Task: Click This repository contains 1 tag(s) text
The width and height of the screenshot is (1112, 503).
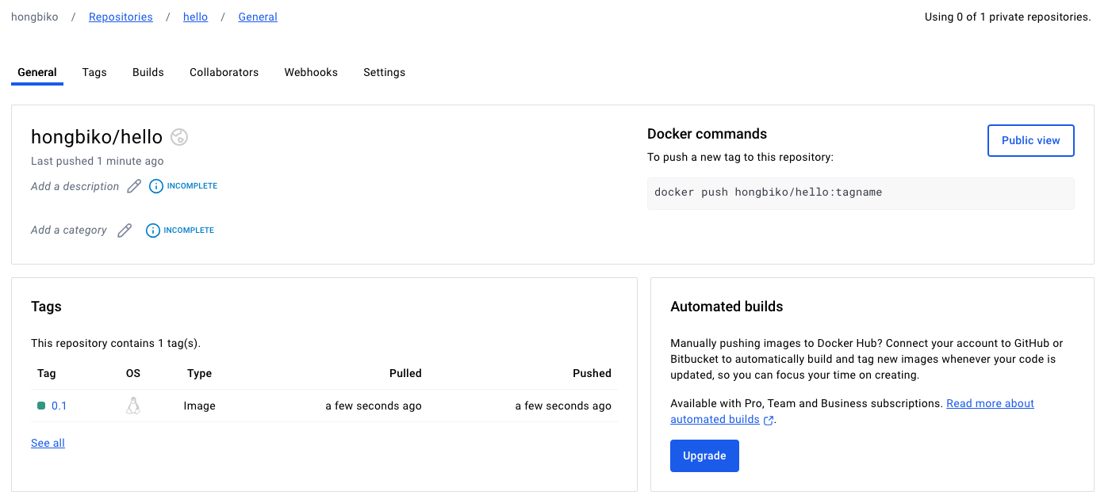Action: tap(116, 343)
